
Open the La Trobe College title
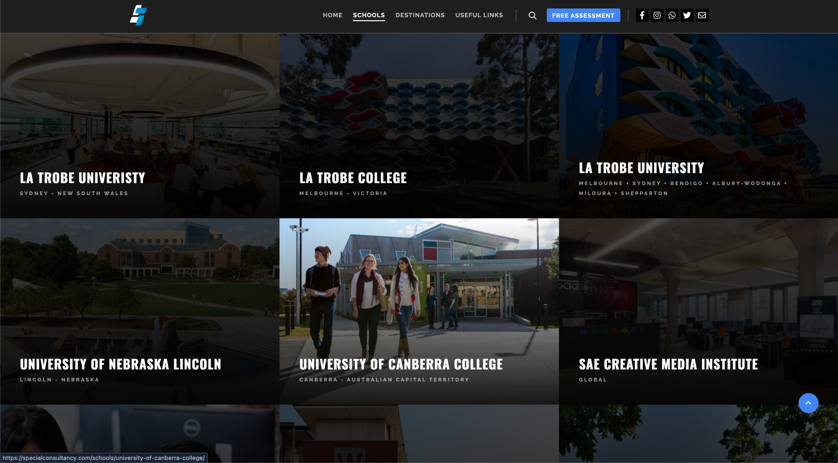(x=353, y=178)
